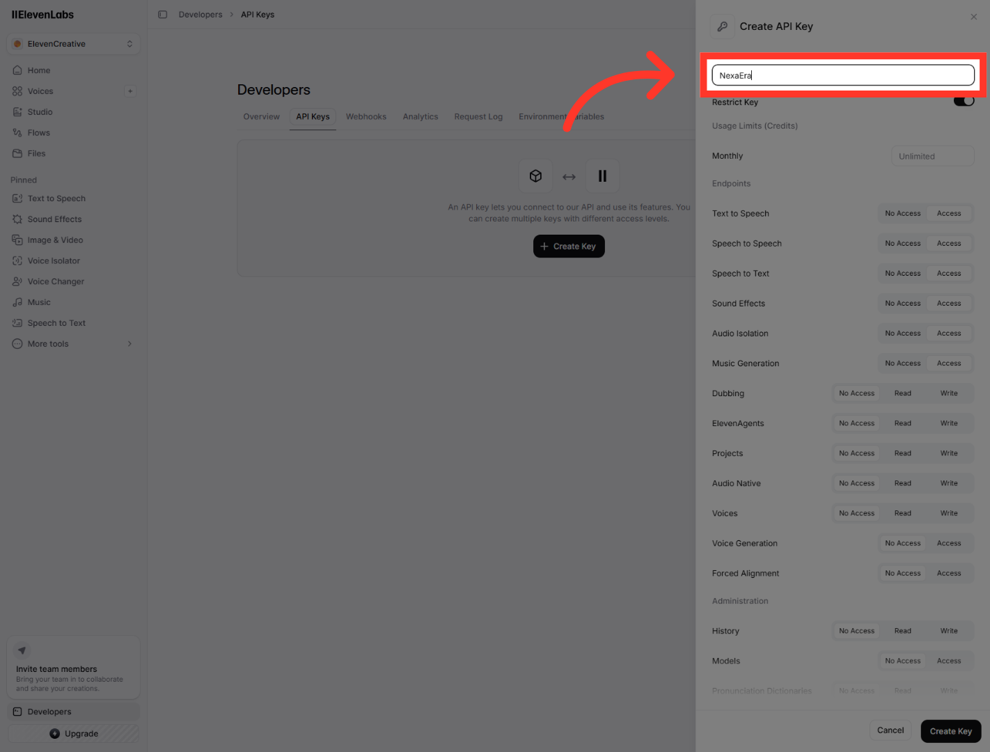Open the ElevenCreative workspace switcher
990x752 pixels.
click(74, 44)
